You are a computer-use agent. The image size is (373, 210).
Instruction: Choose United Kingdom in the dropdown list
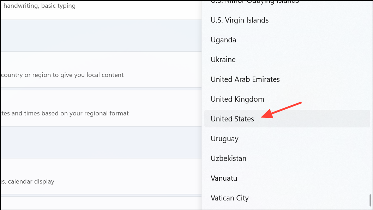click(237, 99)
